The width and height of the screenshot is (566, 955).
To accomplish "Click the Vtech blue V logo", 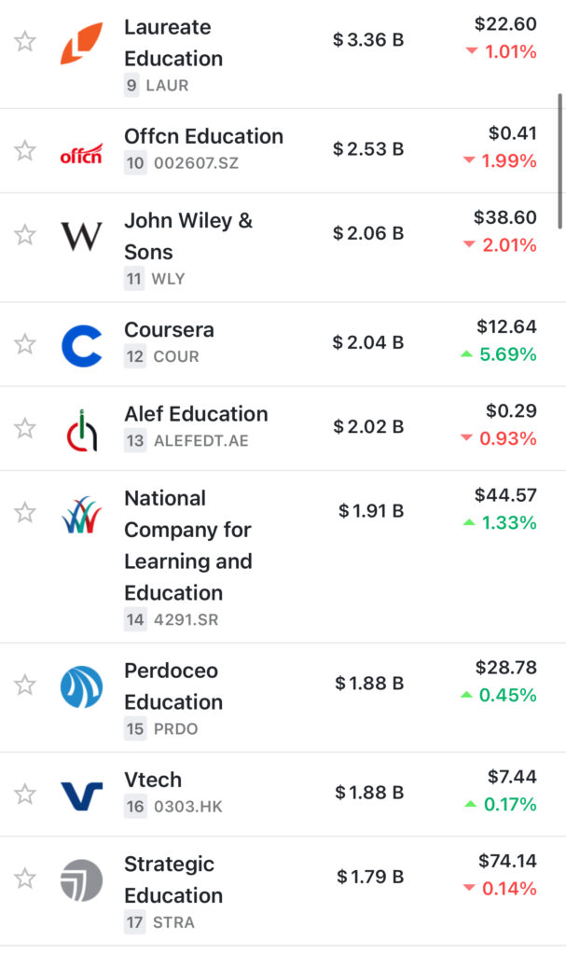I will tap(81, 796).
